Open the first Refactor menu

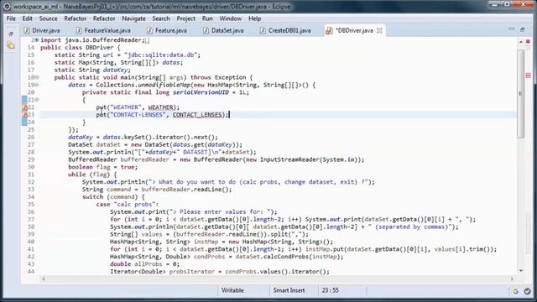point(76,18)
